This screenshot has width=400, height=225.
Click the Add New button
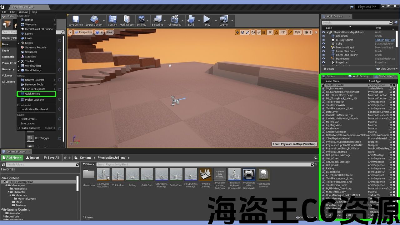point(12,158)
